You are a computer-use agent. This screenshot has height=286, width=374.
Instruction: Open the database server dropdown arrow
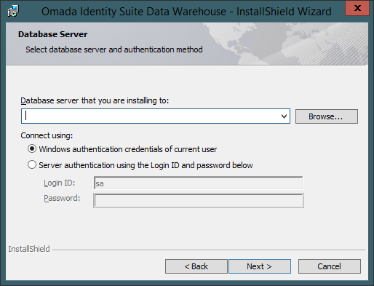[x=284, y=116]
